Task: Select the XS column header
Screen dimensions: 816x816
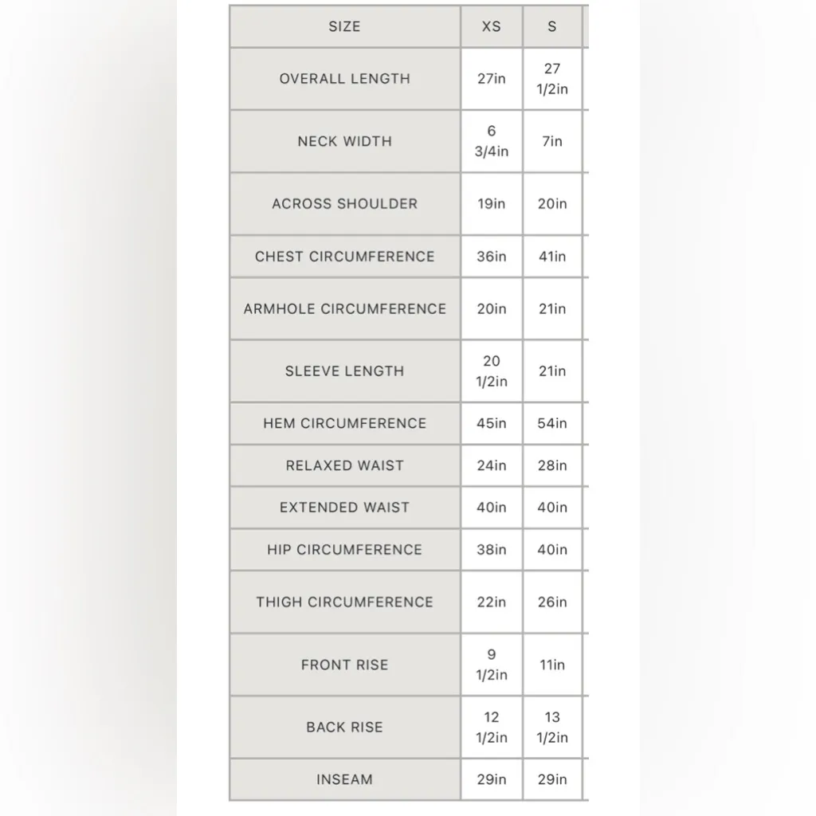Action: (x=492, y=27)
